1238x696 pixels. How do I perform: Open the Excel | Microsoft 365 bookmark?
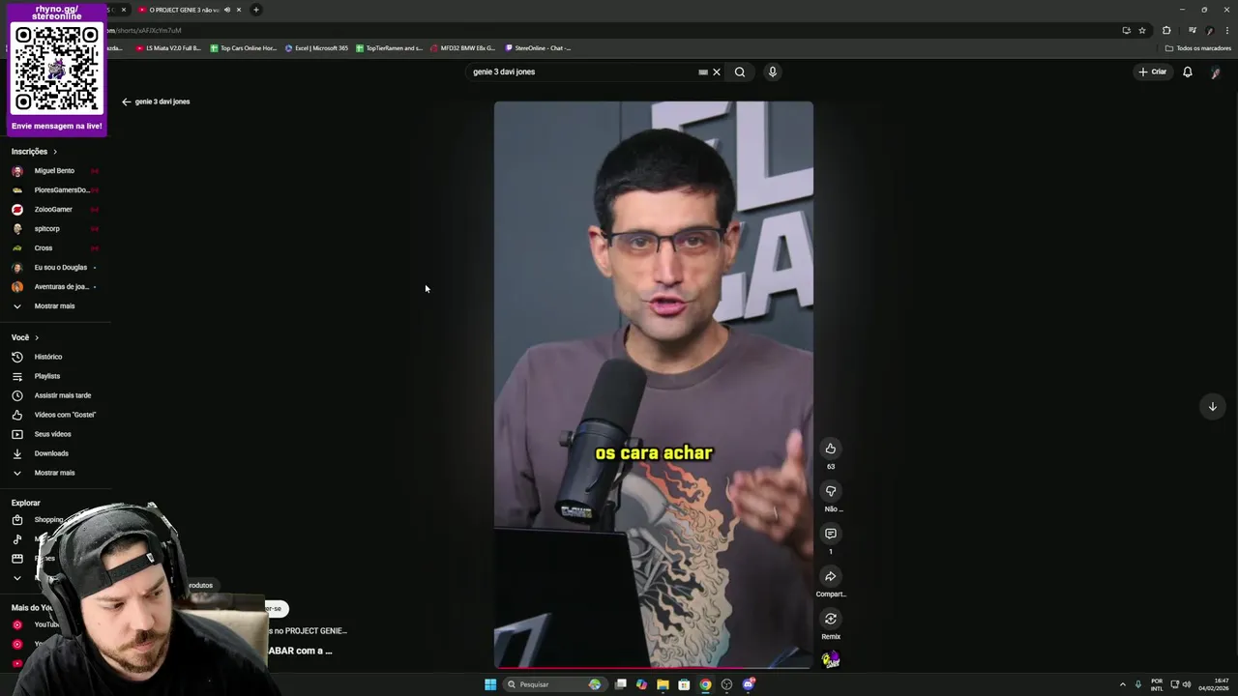point(316,47)
